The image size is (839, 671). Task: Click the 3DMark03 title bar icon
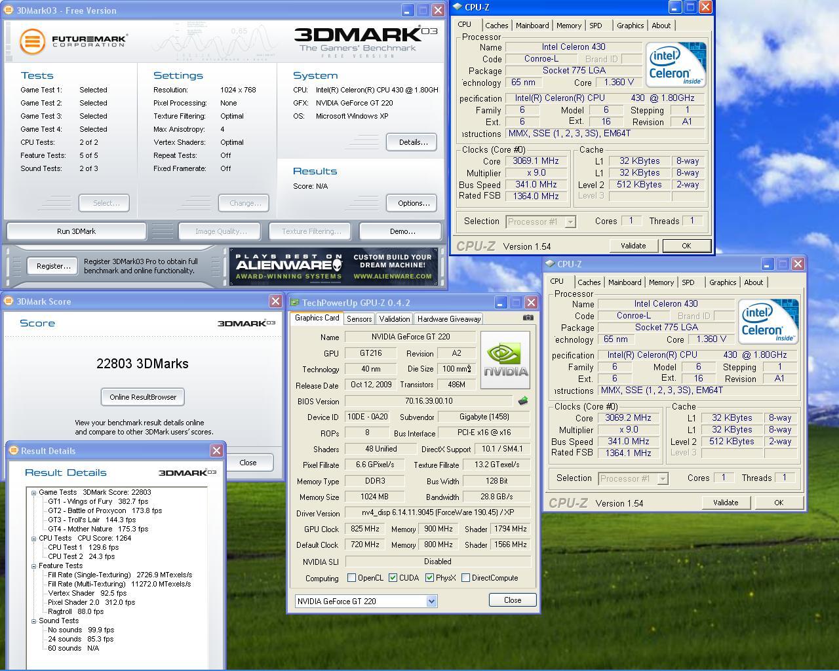(9, 10)
